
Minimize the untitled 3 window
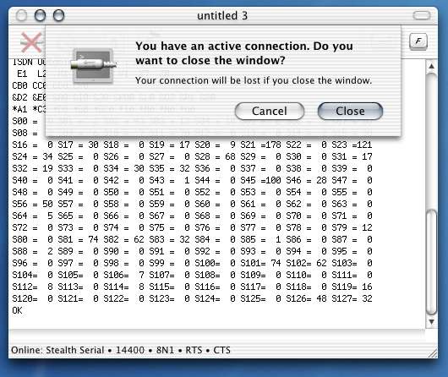[40, 15]
